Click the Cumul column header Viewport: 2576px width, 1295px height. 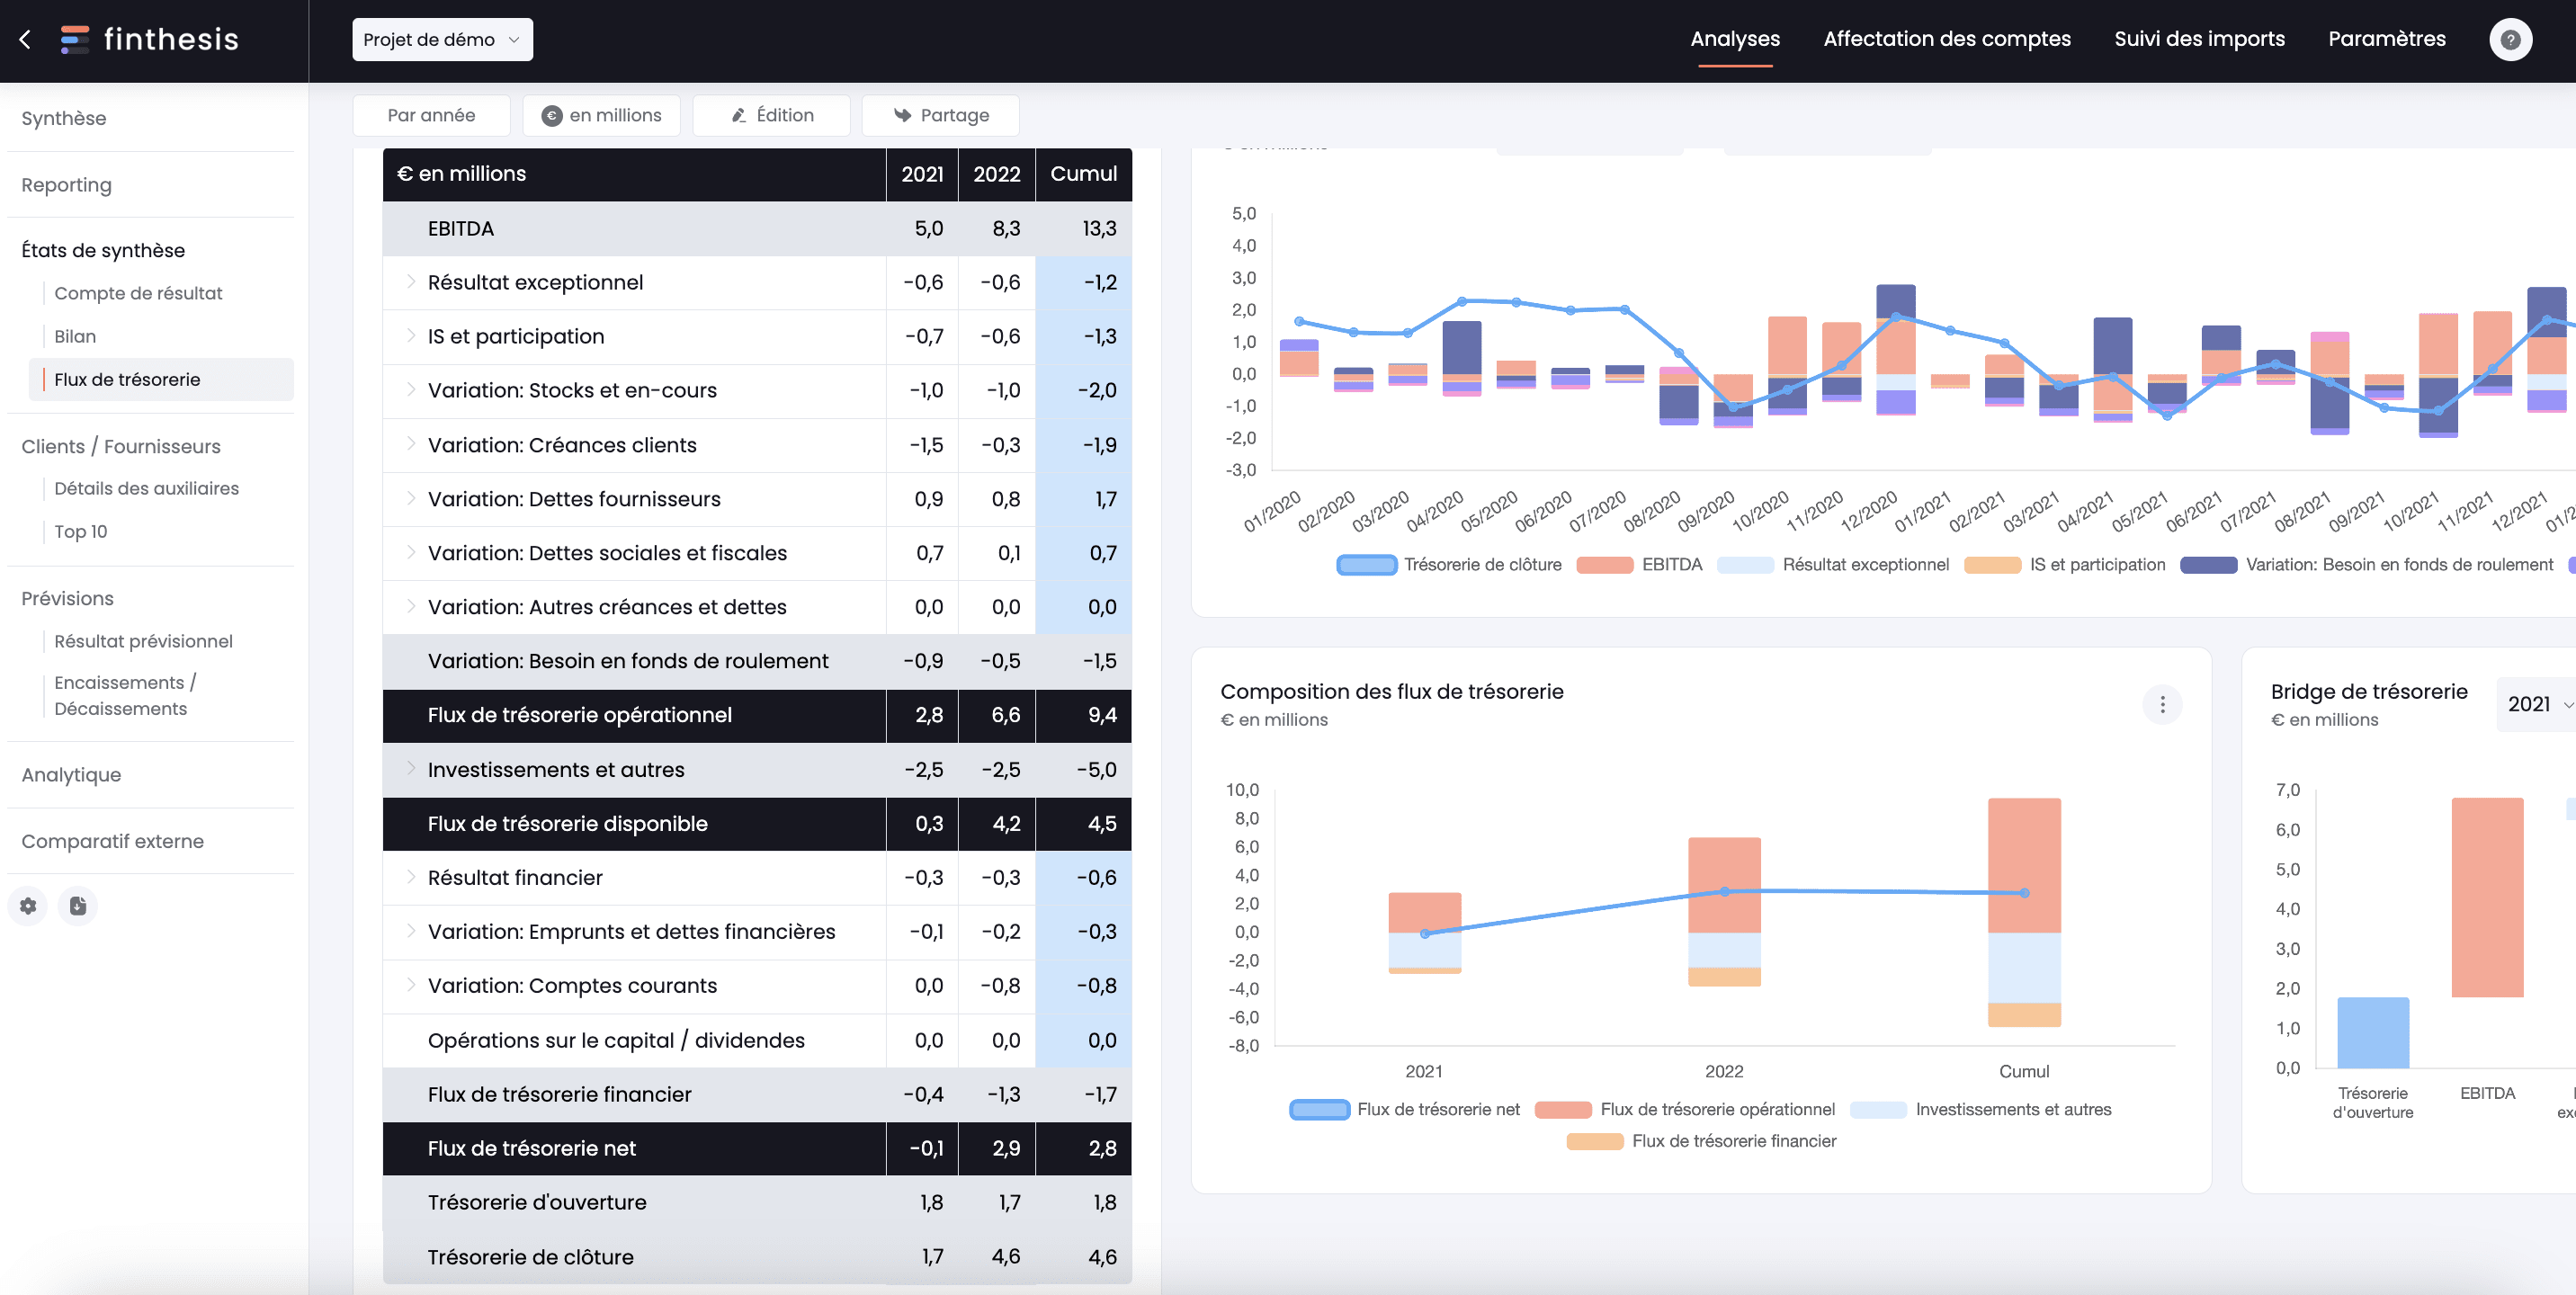[1083, 174]
